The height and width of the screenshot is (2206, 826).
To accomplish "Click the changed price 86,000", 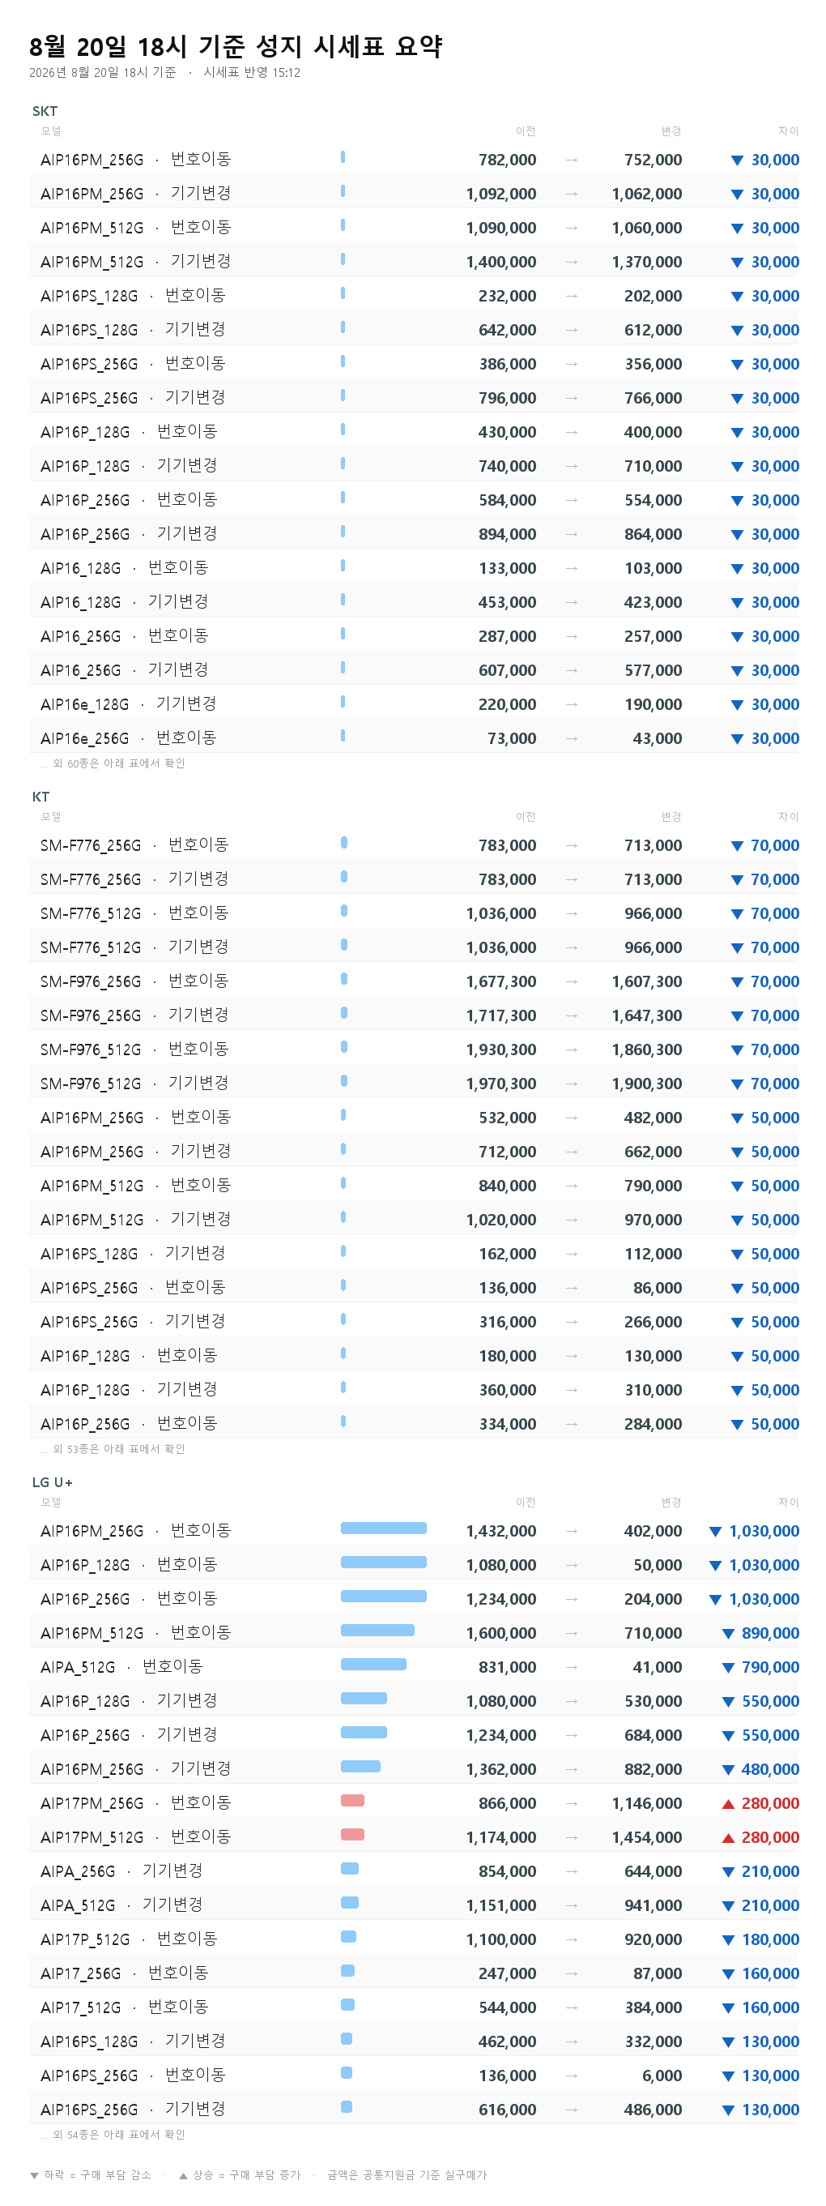I will (x=658, y=1288).
